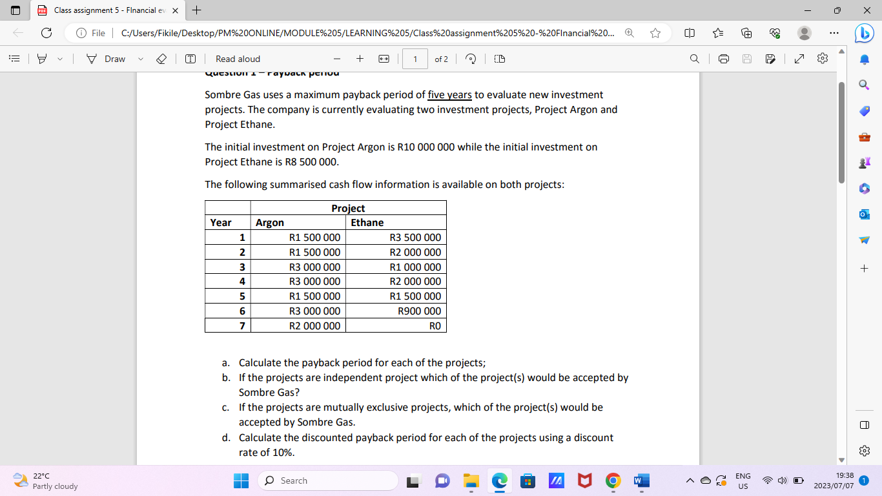Open Collections panel
This screenshot has width=882, height=496.
(747, 33)
